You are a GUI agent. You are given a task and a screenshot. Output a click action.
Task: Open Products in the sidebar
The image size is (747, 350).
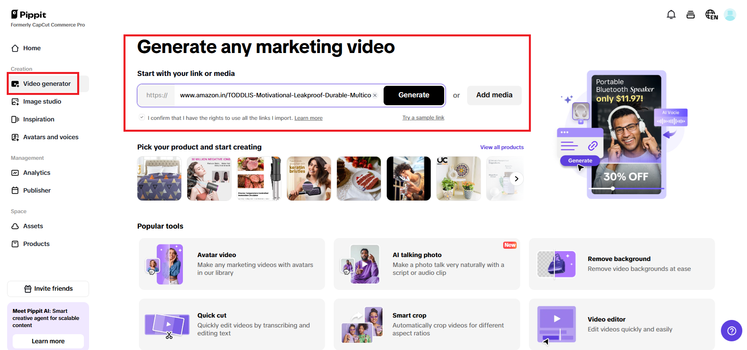(x=48, y=244)
